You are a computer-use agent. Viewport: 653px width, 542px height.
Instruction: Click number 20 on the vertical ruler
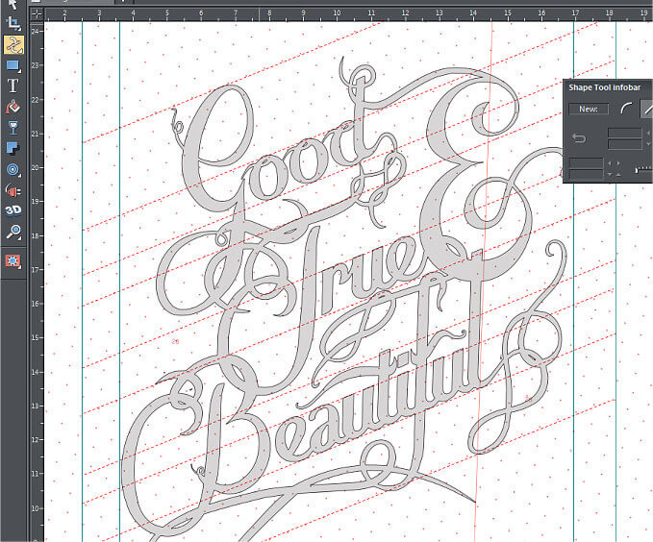coord(35,167)
